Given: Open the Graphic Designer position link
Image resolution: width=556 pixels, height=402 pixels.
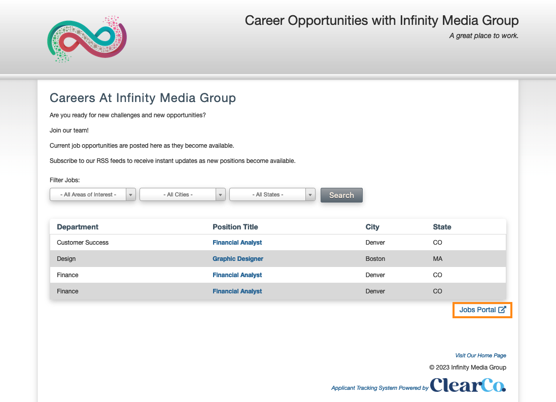Looking at the screenshot, I should [x=238, y=259].
